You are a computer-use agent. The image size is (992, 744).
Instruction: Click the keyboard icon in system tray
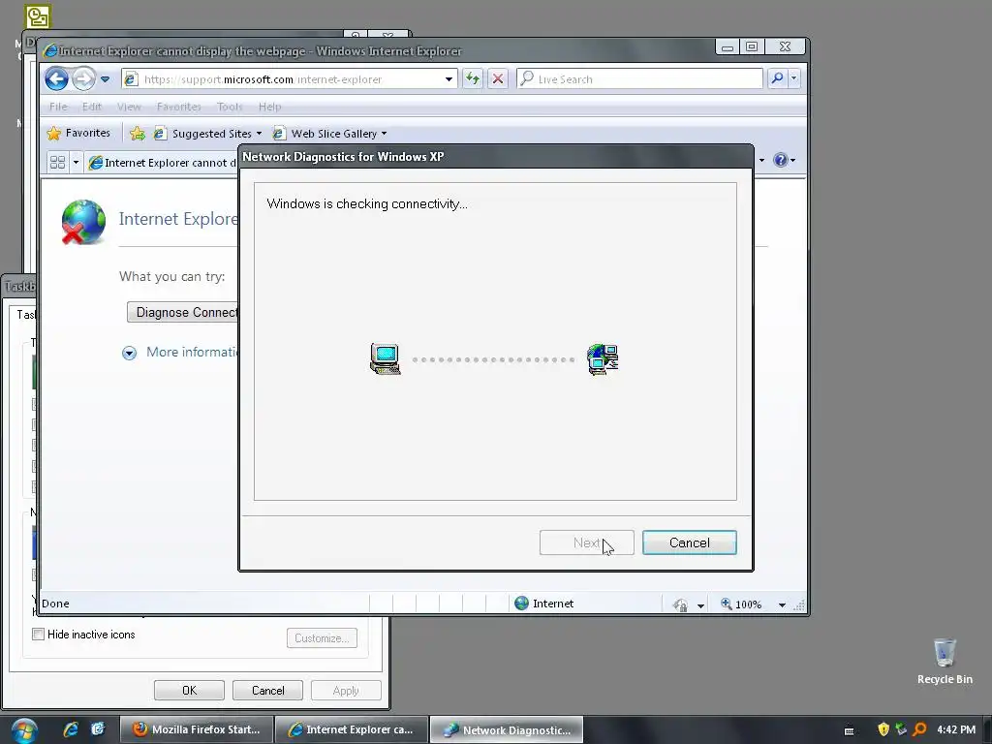849,730
